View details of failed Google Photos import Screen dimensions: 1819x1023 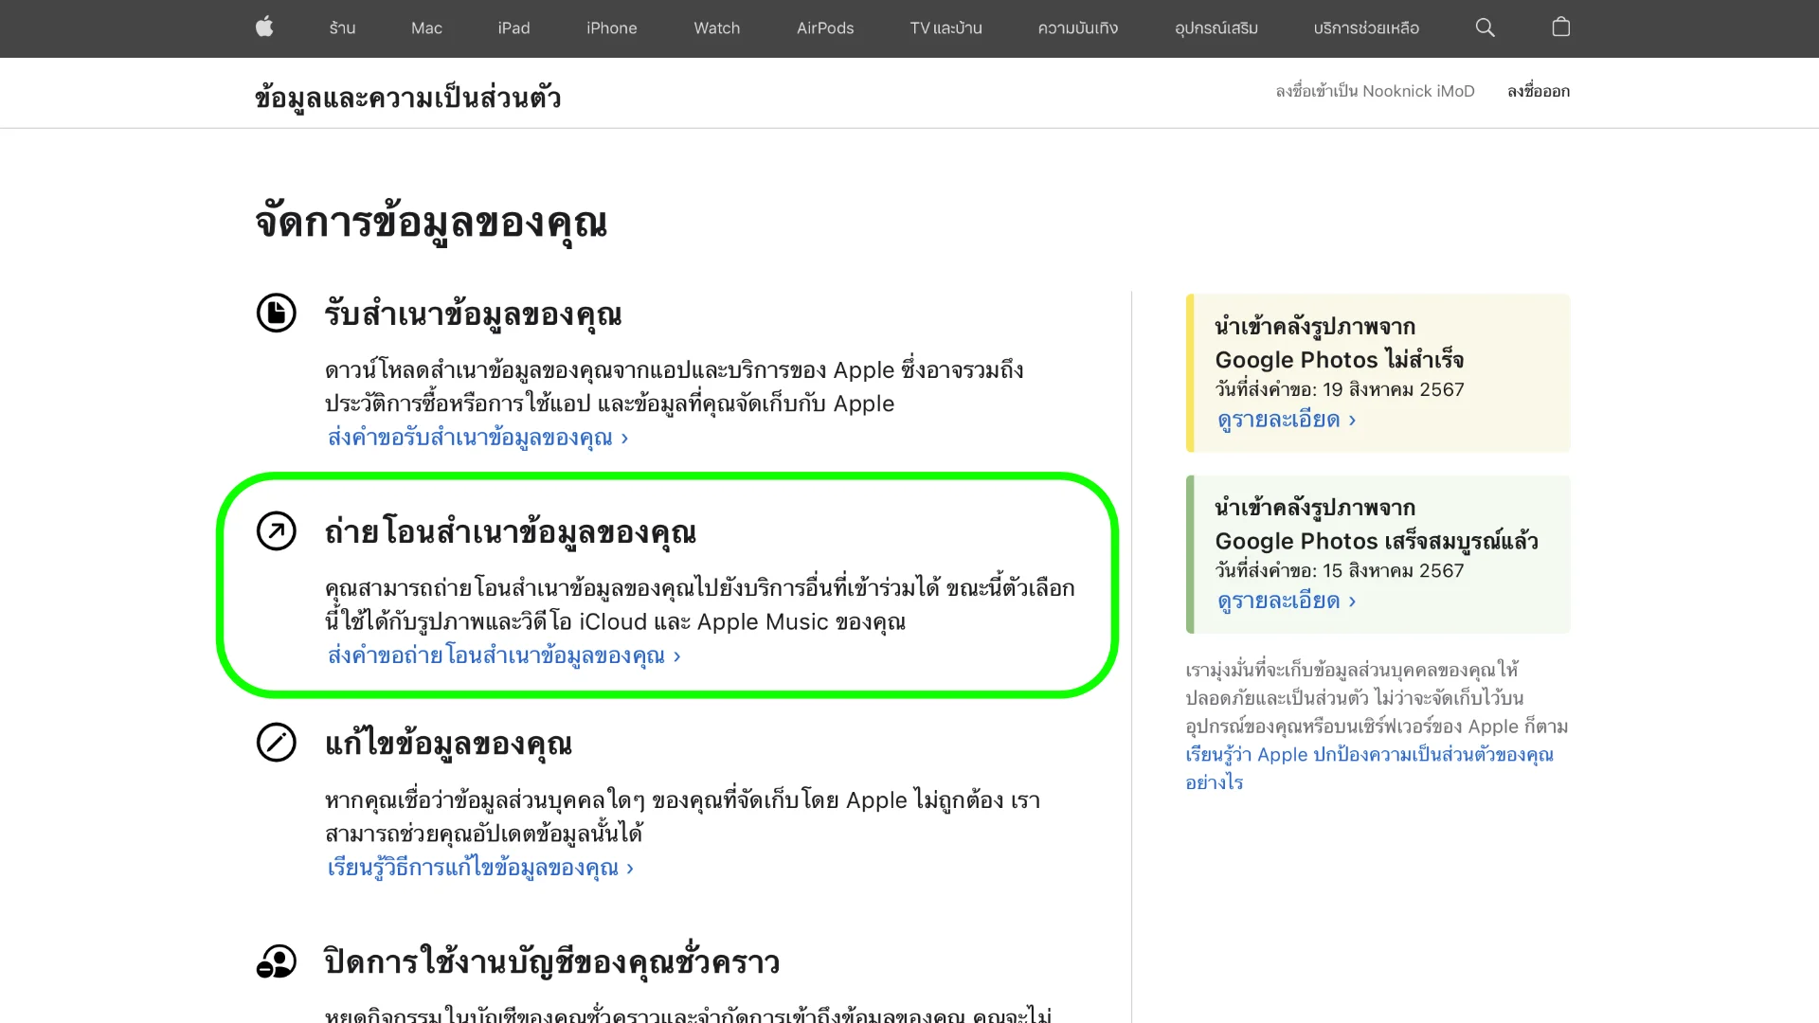1286,420
